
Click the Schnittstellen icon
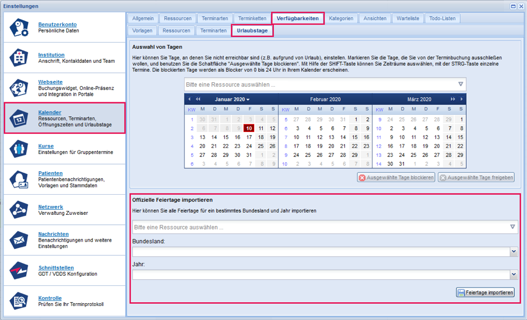20,271
